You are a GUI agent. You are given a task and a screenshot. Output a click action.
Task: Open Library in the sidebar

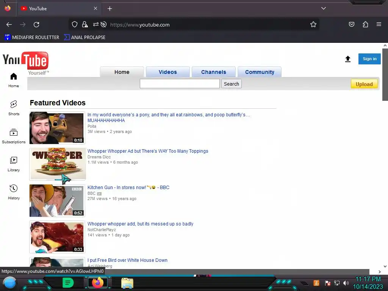[x=14, y=164]
